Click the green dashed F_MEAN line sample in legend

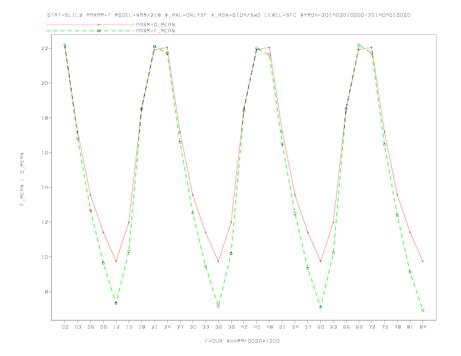tap(90, 31)
